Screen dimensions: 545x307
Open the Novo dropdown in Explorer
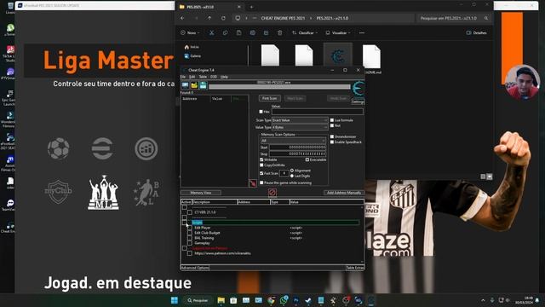pos(190,32)
